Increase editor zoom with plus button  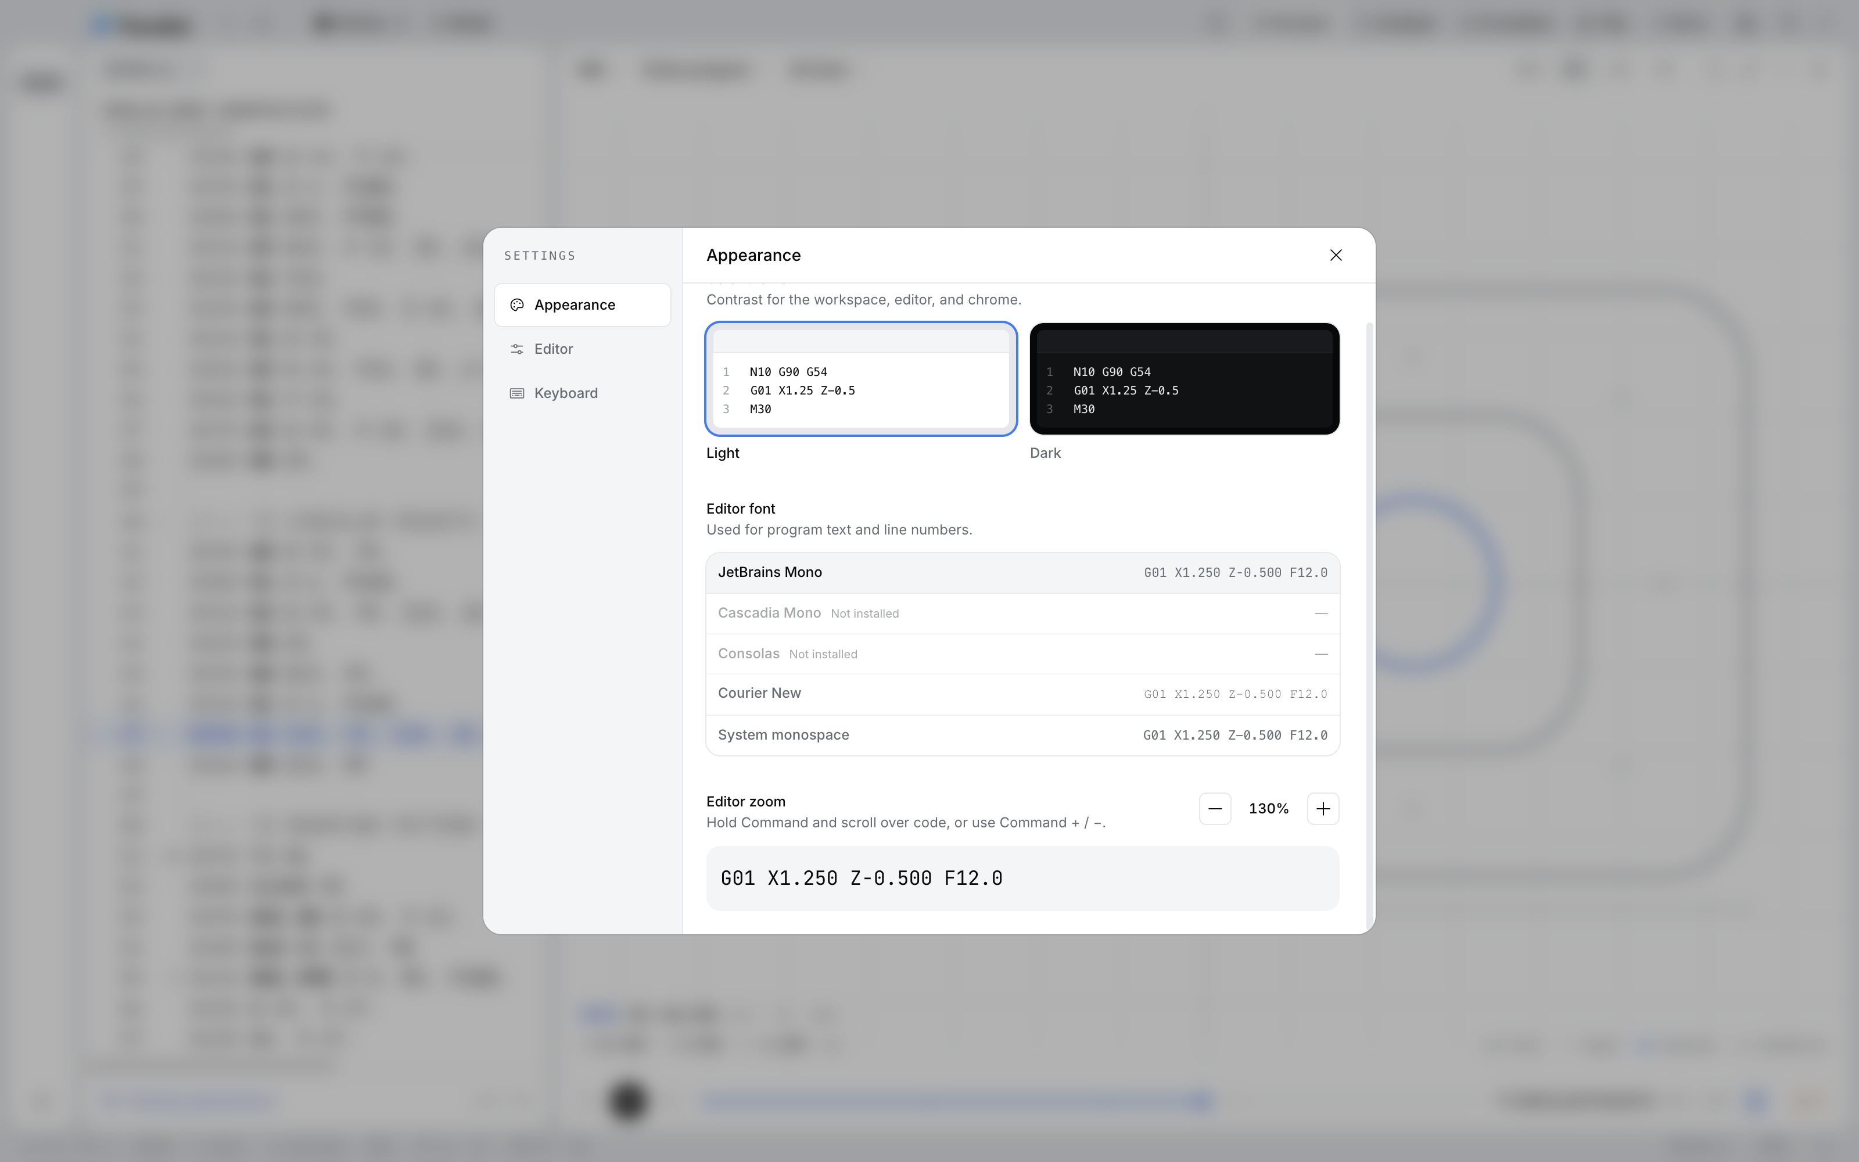[1323, 809]
